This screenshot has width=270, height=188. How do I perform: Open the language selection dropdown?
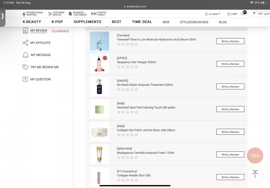[x=261, y=14]
